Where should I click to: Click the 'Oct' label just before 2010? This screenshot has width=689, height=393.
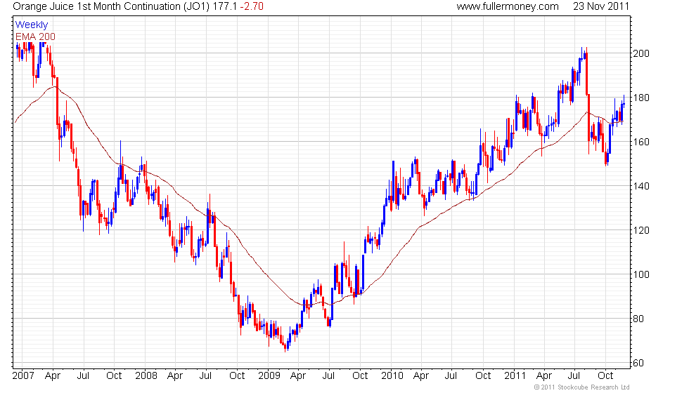(x=360, y=376)
